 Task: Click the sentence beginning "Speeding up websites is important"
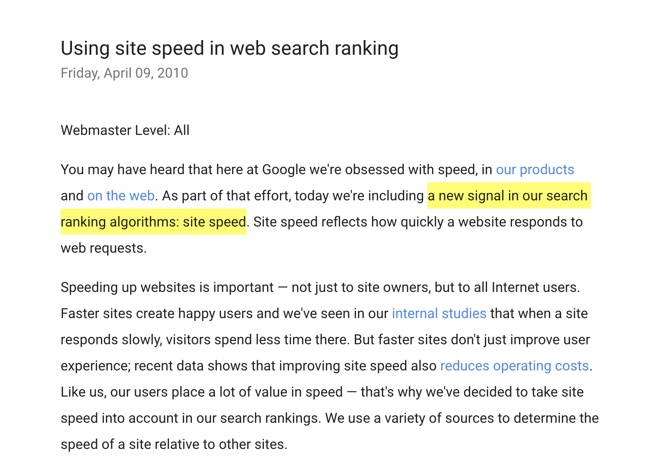point(320,287)
